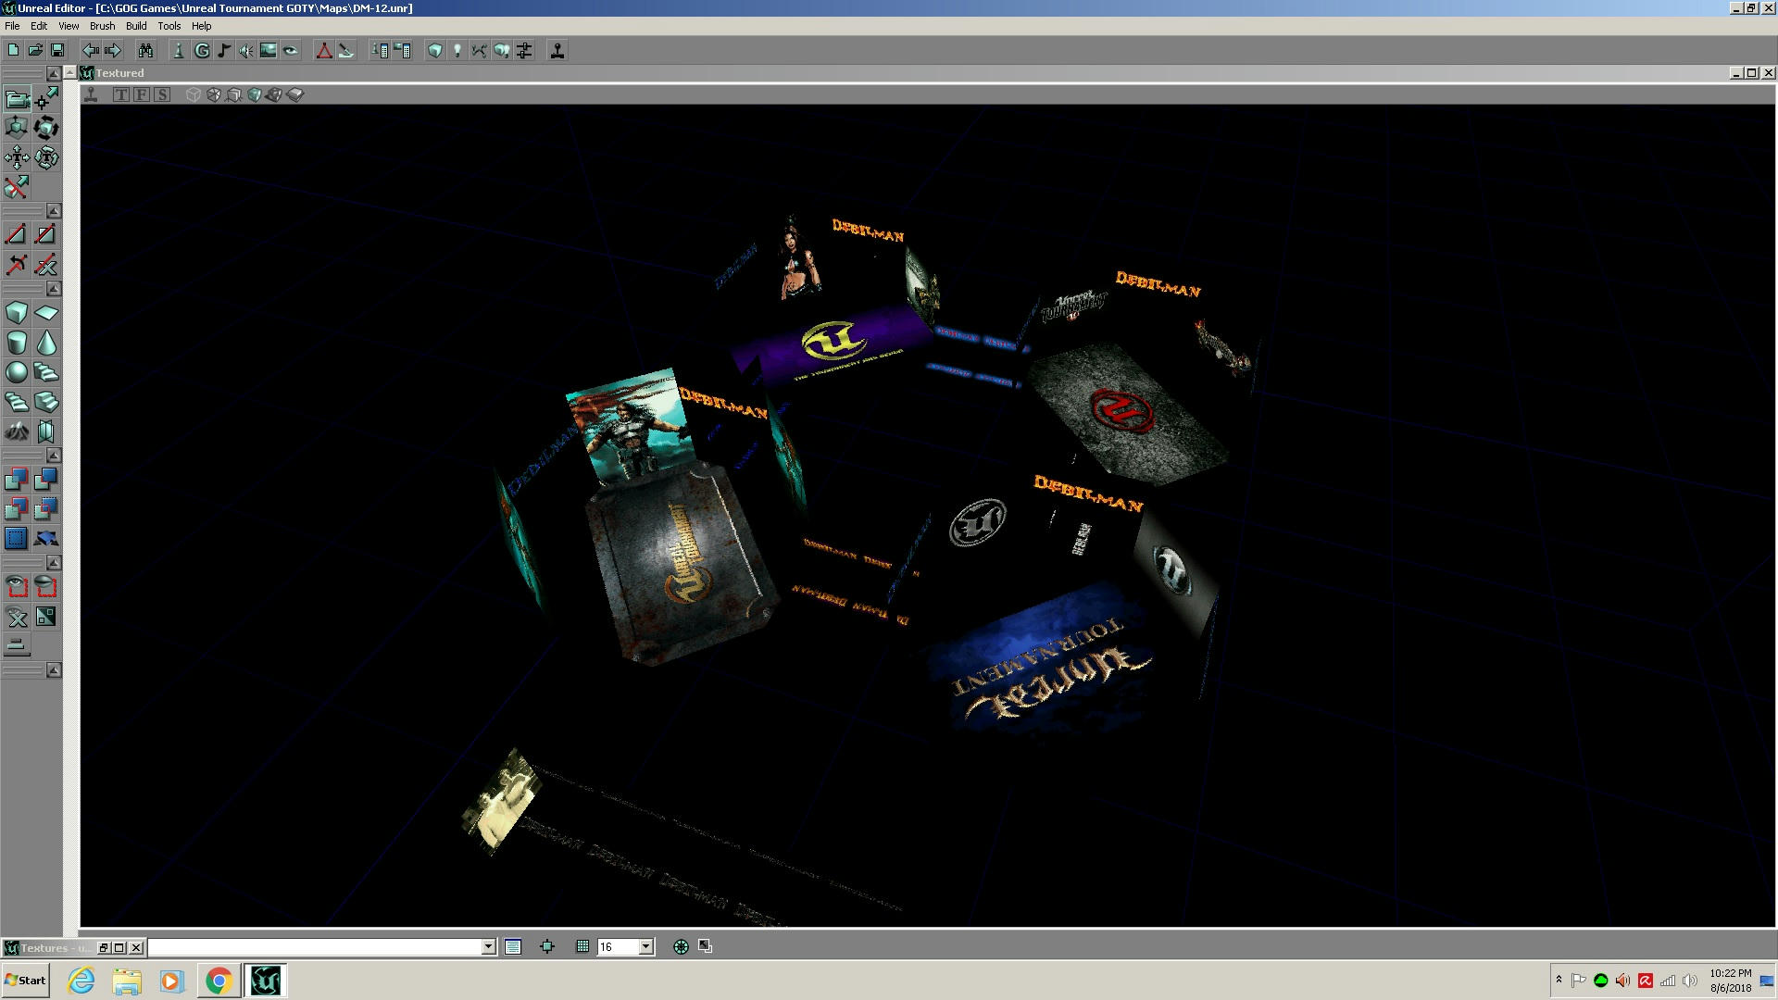Screen dimensions: 1778x1000
Task: Open the File menu
Action: coord(12,26)
